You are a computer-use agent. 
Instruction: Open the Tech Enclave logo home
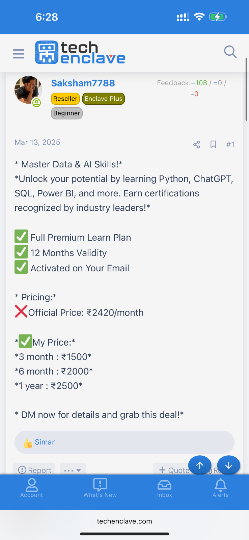click(x=80, y=52)
